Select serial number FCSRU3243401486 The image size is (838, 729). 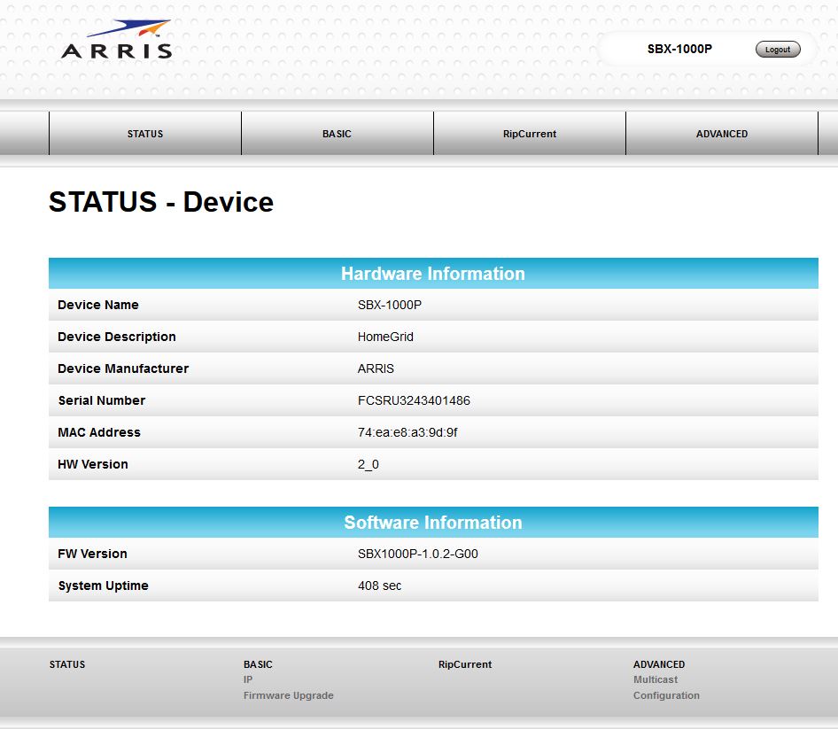[x=415, y=400]
